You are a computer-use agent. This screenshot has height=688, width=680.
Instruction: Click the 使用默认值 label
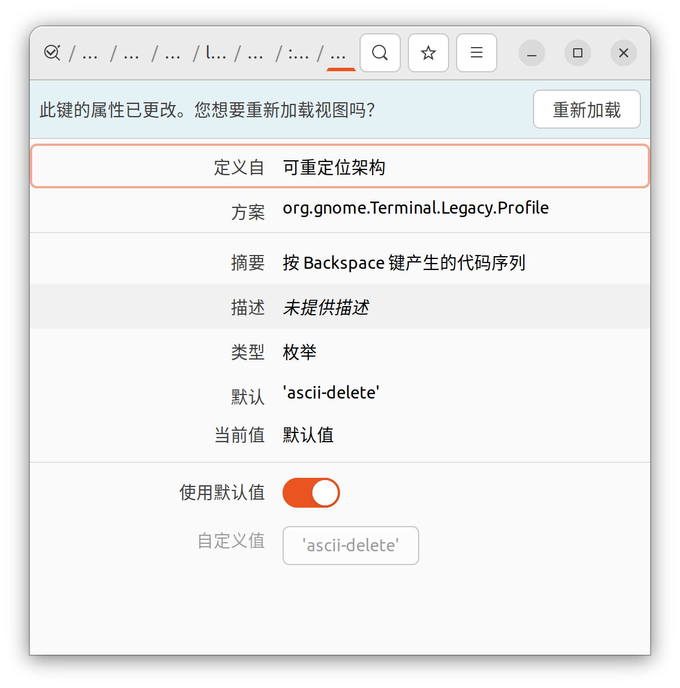coord(222,493)
